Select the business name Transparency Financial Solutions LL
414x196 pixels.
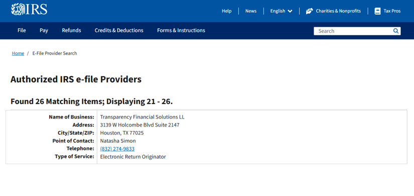[x=143, y=117]
